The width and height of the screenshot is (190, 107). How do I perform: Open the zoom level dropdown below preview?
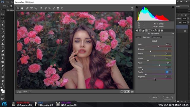tap(30, 92)
